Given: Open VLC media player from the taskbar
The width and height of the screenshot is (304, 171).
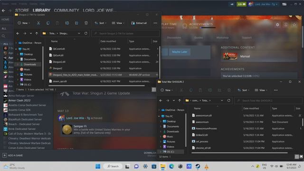Looking at the screenshot, I should point(207,166).
